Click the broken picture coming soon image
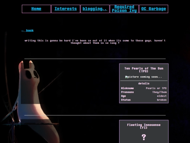Screen dimensions: 190x143 [144, 77]
